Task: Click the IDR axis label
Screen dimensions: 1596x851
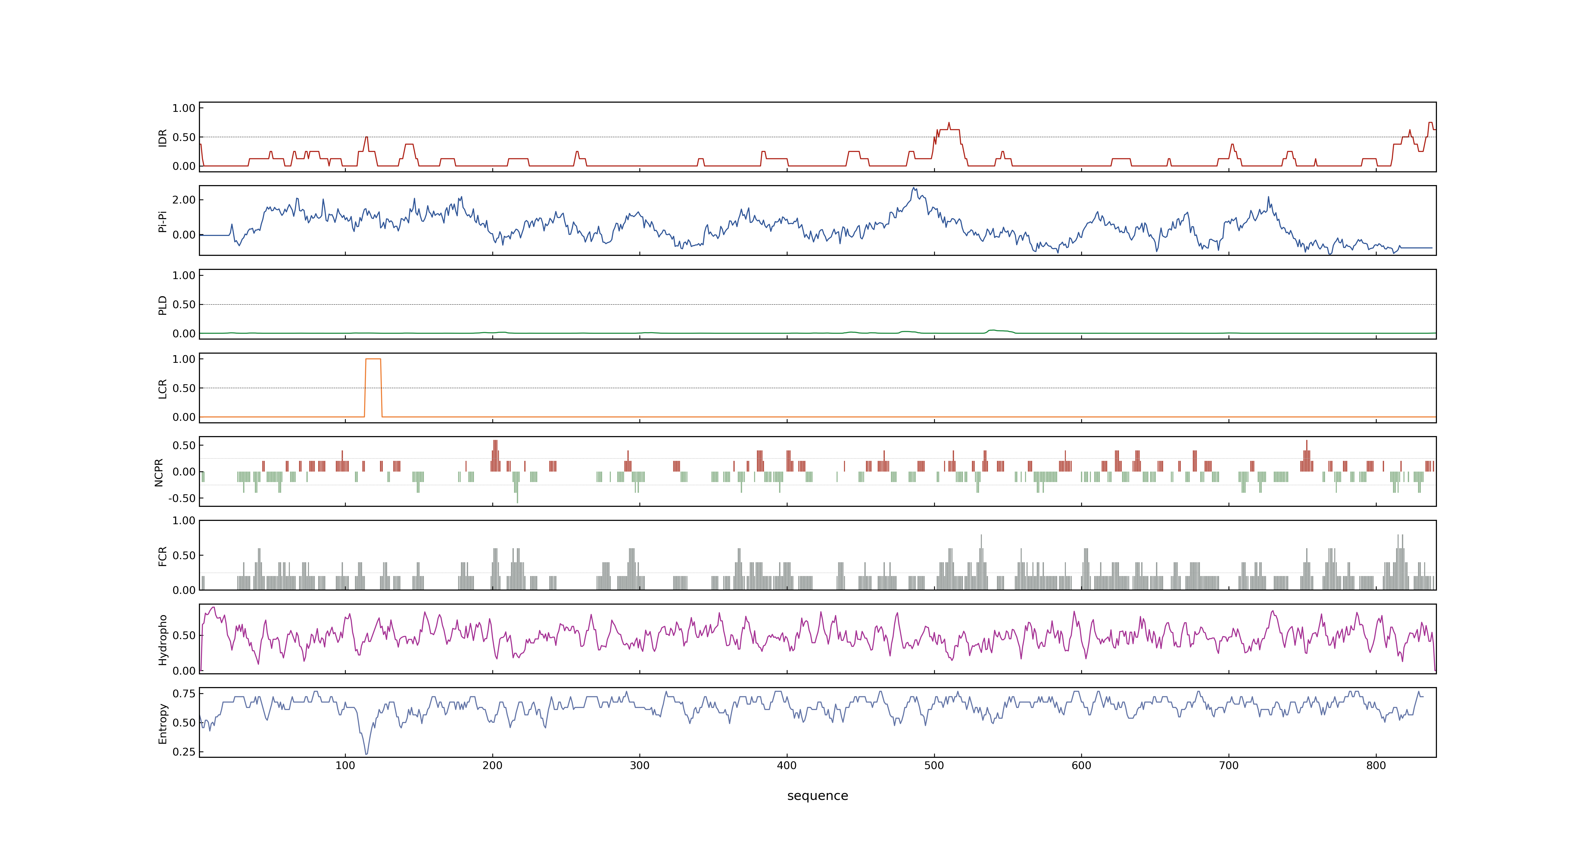Action: point(162,138)
